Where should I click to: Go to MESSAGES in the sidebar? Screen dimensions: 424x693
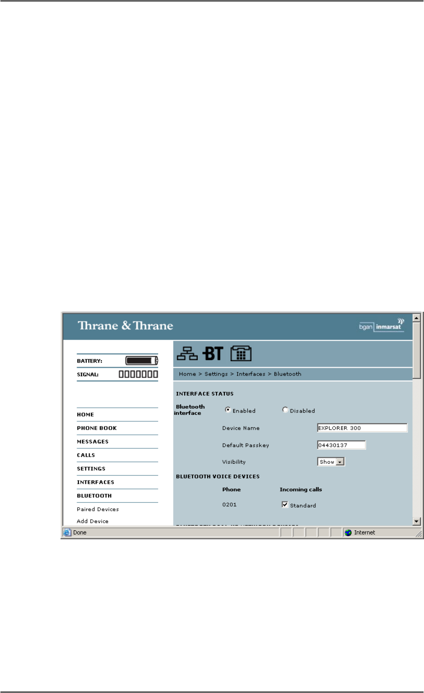click(x=93, y=442)
